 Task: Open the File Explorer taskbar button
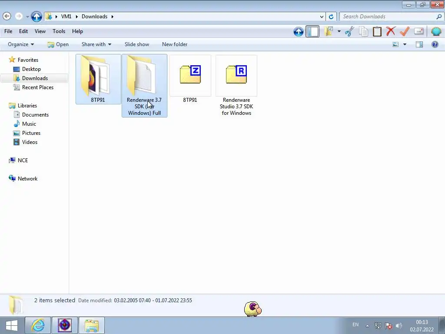[91, 325]
